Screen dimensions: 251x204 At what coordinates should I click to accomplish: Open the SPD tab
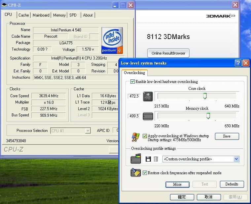click(73, 15)
